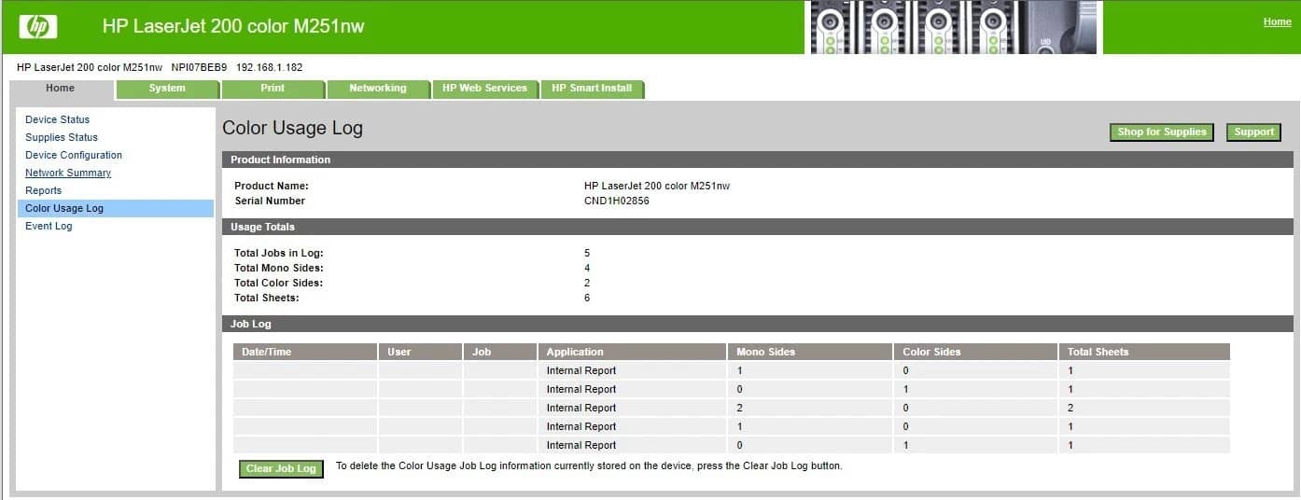The image size is (1301, 500).
Task: Click the Color Sides column header
Action: coord(975,352)
